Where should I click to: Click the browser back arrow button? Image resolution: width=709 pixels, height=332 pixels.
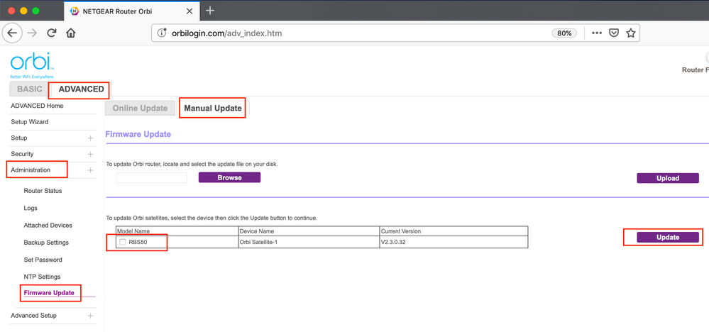click(x=13, y=33)
